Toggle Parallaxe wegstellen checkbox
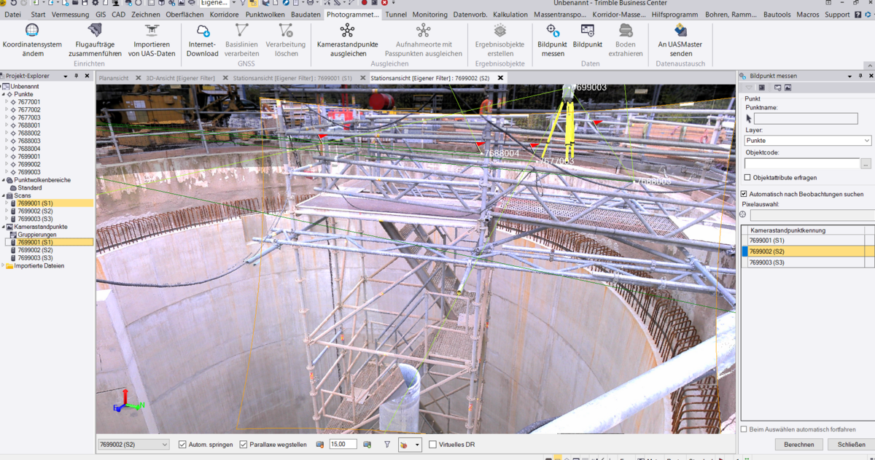Image resolution: width=875 pixels, height=460 pixels. (x=244, y=445)
